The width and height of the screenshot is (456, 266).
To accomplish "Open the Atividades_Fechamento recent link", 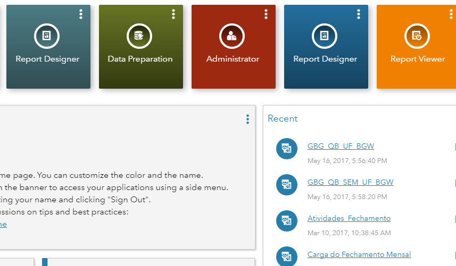I will click(349, 219).
